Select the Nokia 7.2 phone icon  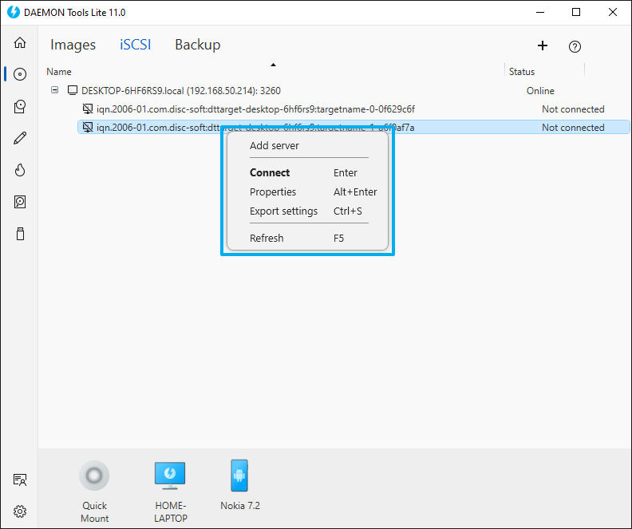tap(239, 476)
